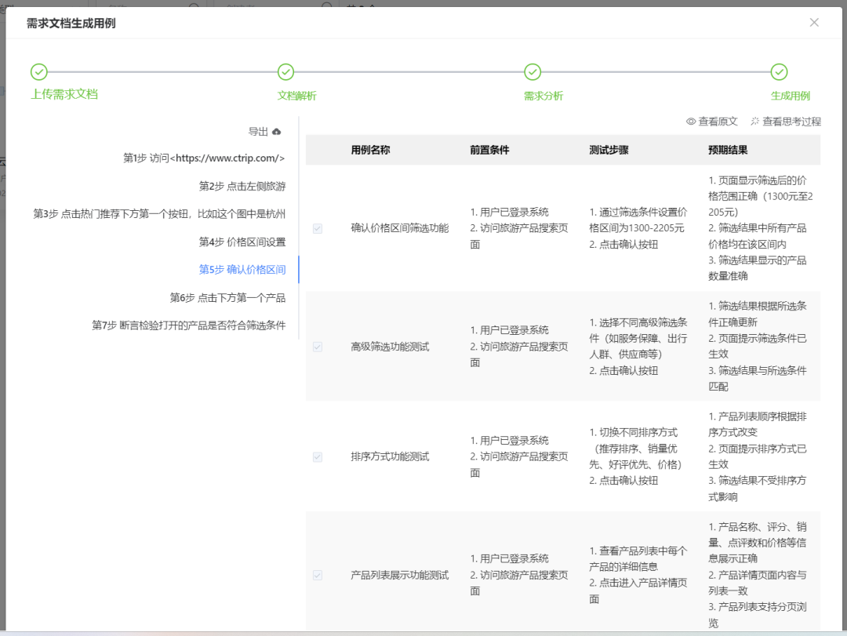Click the 文档解析 step check icon
The image size is (847, 636).
285,72
